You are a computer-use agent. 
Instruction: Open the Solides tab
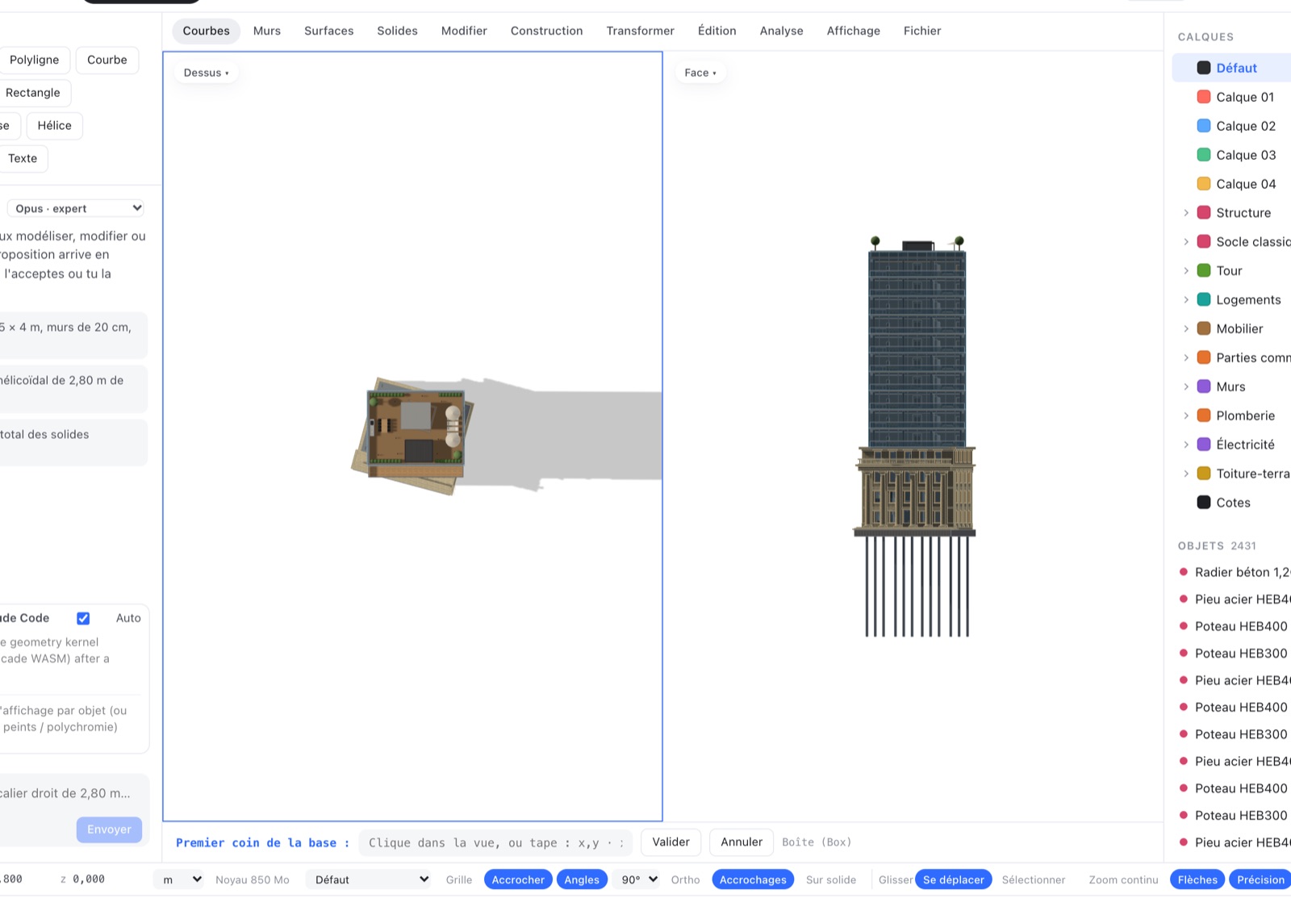pos(398,31)
